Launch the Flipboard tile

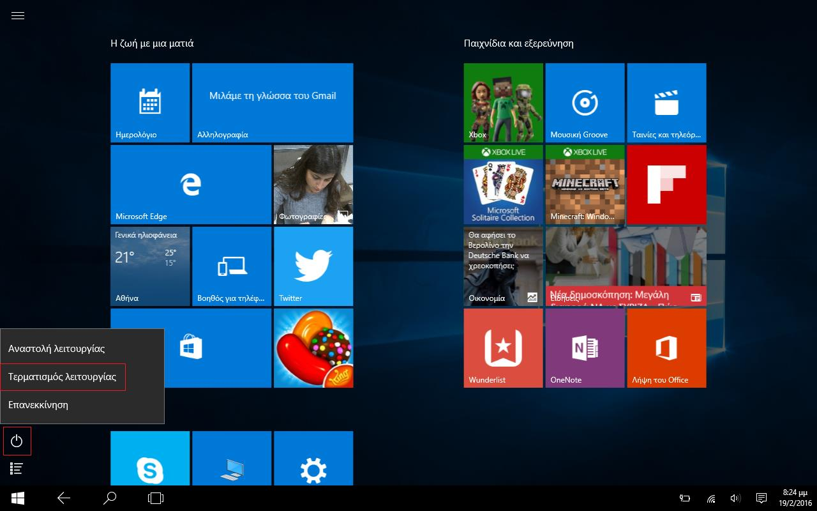click(x=667, y=185)
